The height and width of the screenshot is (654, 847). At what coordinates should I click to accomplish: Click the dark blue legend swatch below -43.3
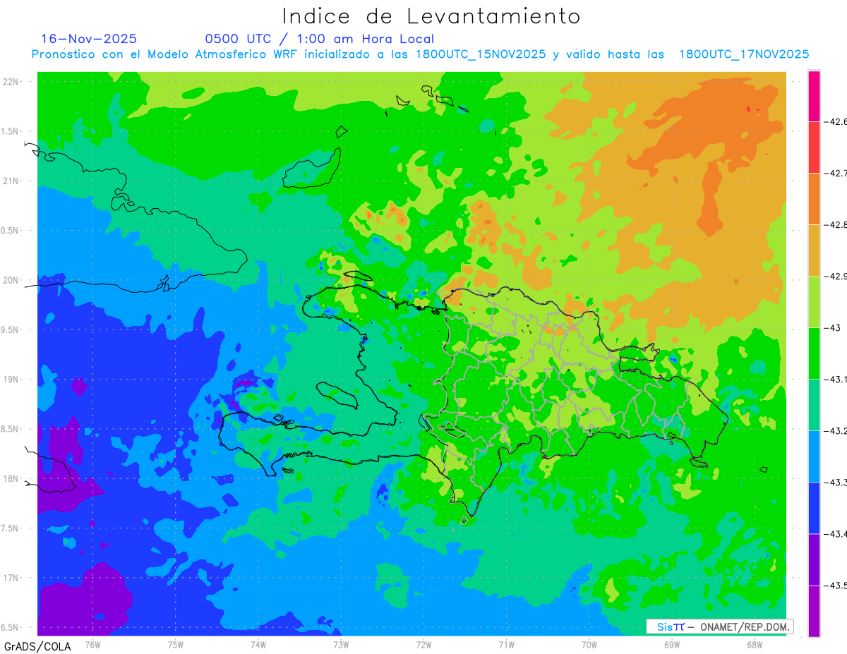point(814,508)
